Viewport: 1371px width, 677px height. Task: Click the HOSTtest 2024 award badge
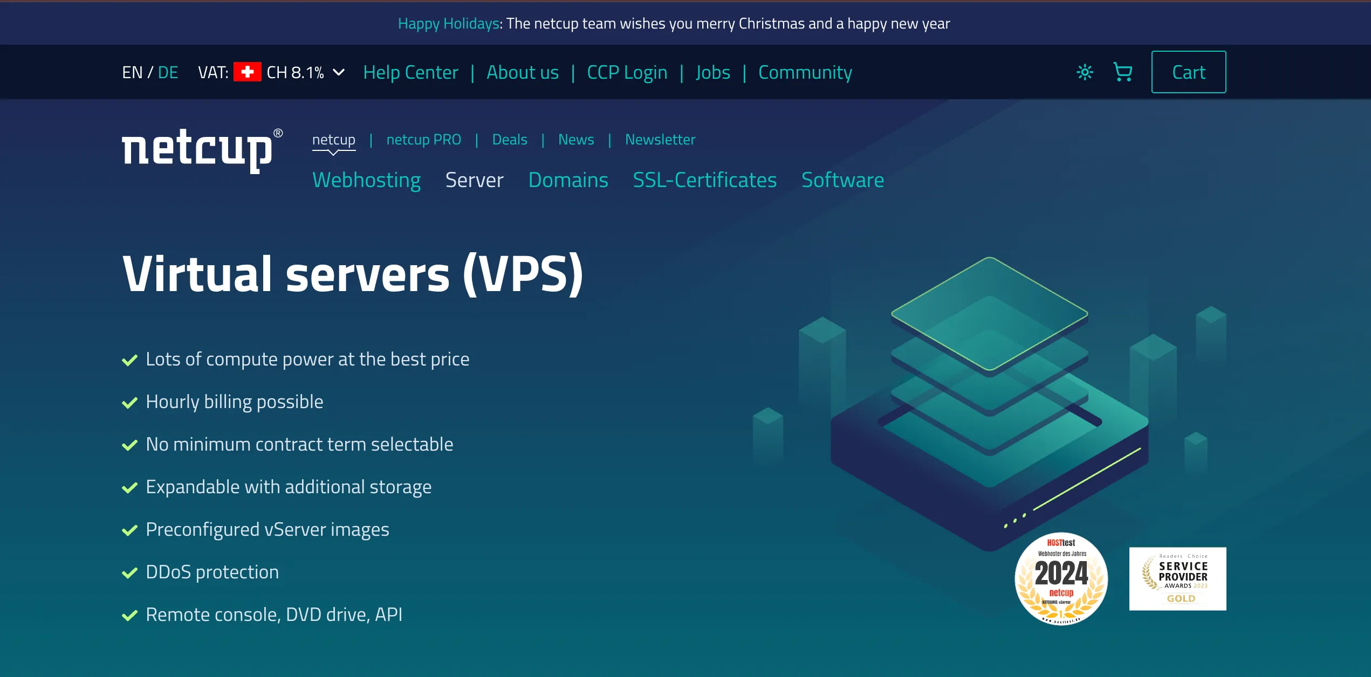(x=1061, y=579)
